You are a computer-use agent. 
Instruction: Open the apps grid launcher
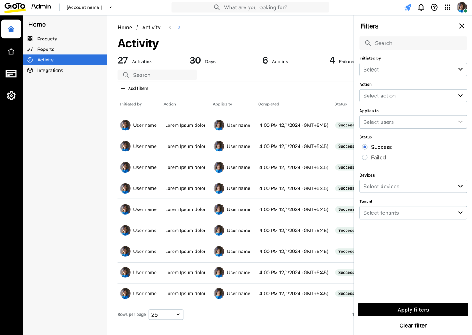[x=447, y=7]
